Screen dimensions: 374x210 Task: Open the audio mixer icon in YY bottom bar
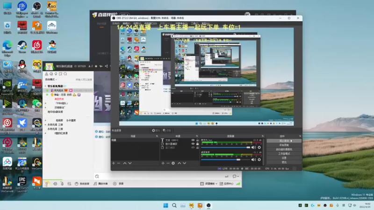pyautogui.click(x=69, y=183)
